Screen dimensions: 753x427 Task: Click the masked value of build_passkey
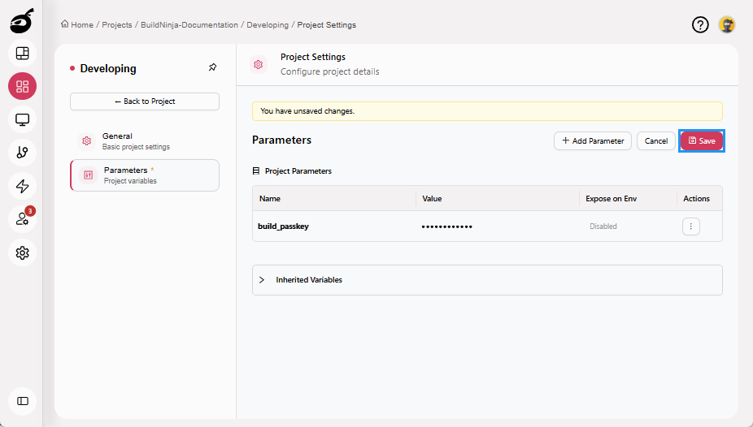click(x=446, y=226)
